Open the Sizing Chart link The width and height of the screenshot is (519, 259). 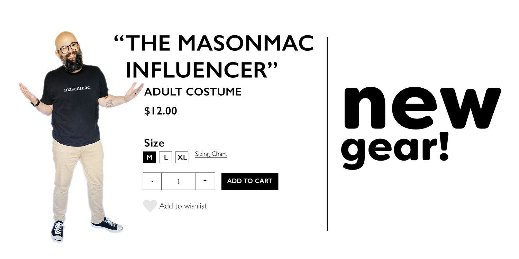pos(211,154)
